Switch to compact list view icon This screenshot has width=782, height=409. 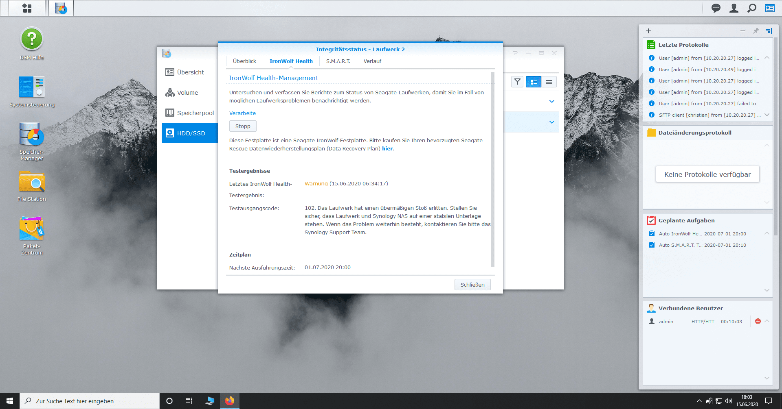click(x=549, y=82)
